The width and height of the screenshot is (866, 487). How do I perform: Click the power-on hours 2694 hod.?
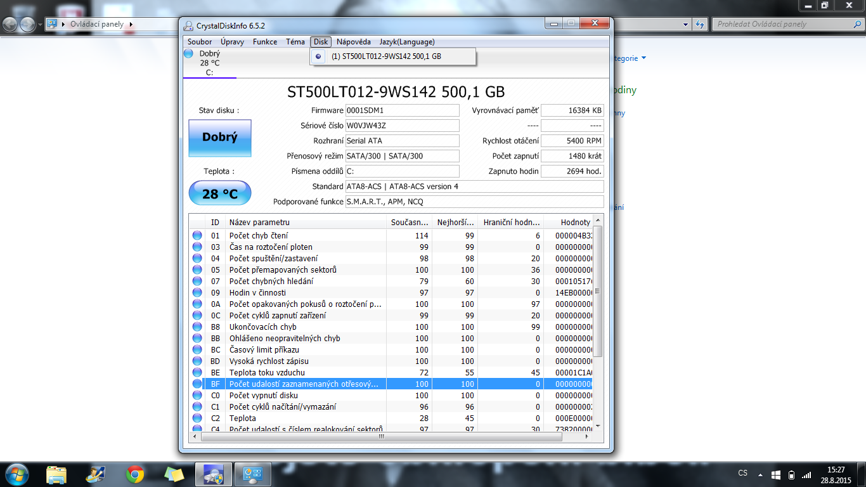click(x=572, y=171)
